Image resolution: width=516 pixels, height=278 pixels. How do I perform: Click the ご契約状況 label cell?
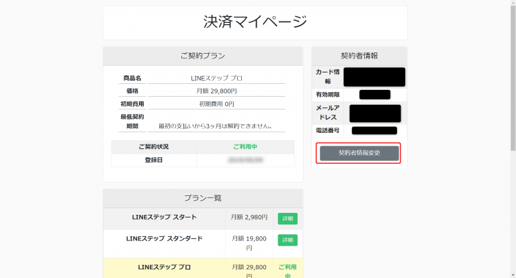tap(154, 147)
